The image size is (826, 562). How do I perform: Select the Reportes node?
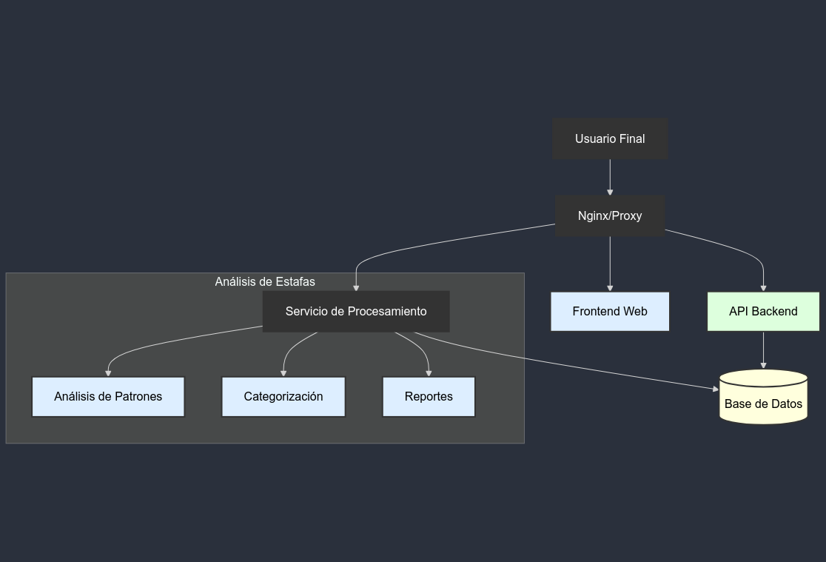pyautogui.click(x=429, y=397)
